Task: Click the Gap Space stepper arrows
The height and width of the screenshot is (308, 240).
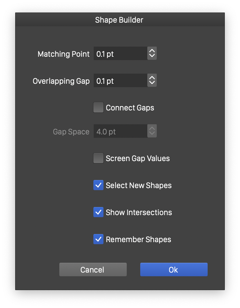Action: click(x=152, y=131)
